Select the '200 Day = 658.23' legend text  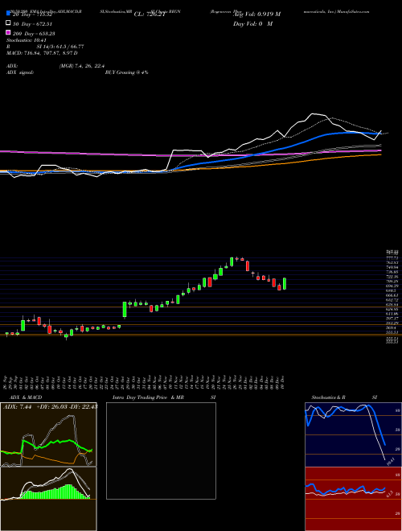point(35,34)
